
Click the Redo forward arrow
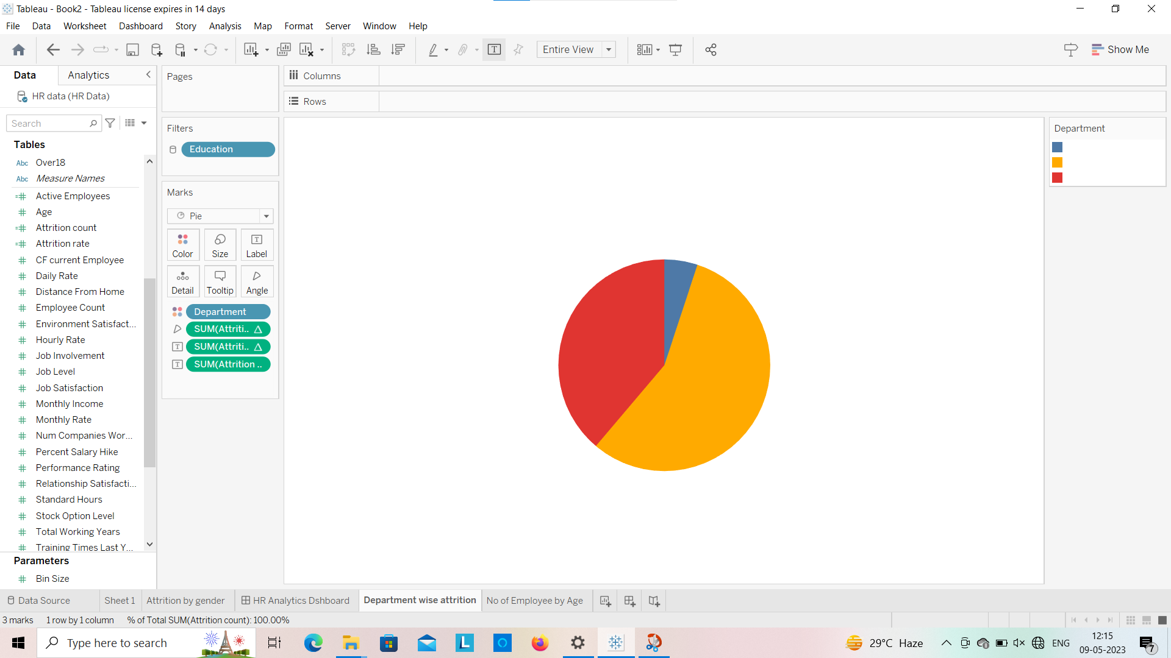coord(77,50)
